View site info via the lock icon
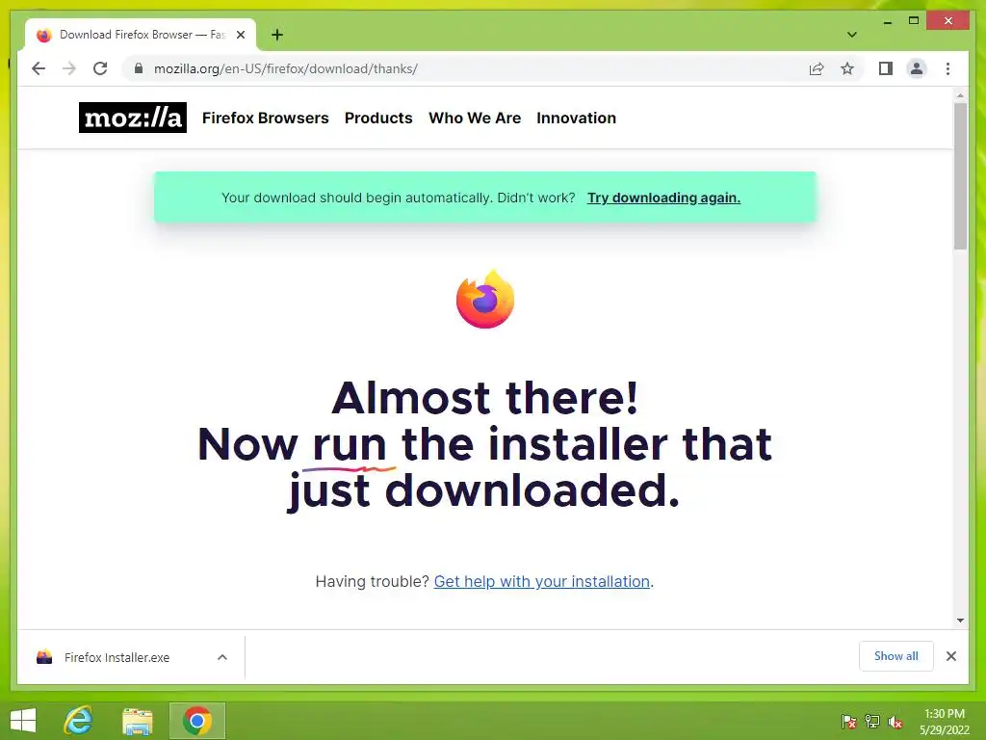Image resolution: width=986 pixels, height=740 pixels. click(x=139, y=68)
